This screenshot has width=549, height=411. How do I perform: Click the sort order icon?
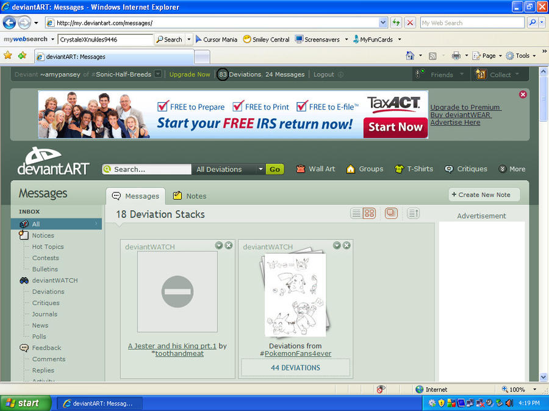(x=413, y=213)
